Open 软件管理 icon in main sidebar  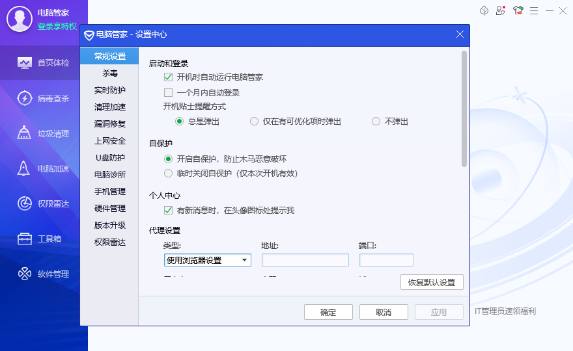pos(25,274)
